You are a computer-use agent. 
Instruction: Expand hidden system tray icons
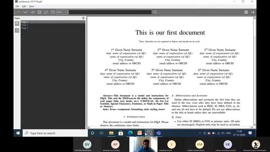[x=200, y=133]
